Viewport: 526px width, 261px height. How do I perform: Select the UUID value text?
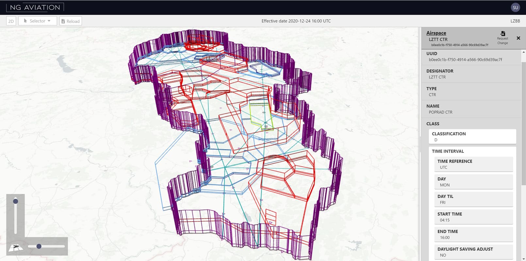coord(465,60)
